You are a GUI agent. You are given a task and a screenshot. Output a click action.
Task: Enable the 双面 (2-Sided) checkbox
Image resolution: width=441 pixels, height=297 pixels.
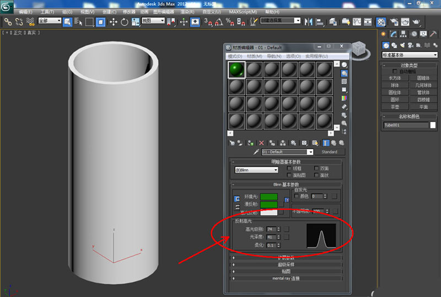pyautogui.click(x=316, y=168)
